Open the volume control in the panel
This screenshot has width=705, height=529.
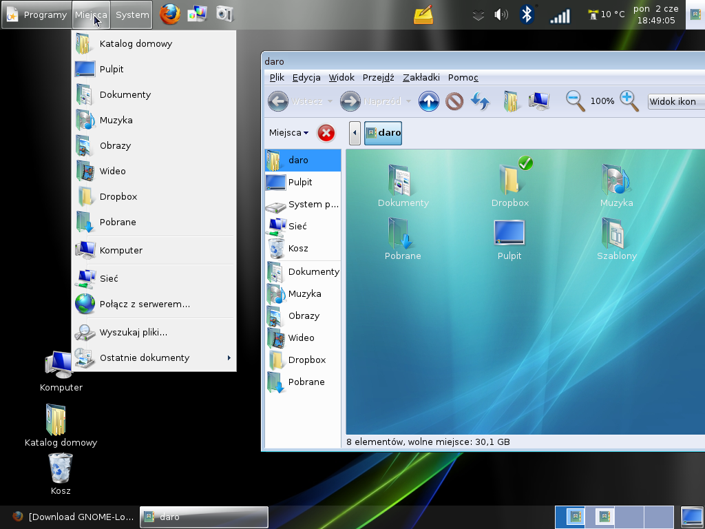[x=501, y=14]
